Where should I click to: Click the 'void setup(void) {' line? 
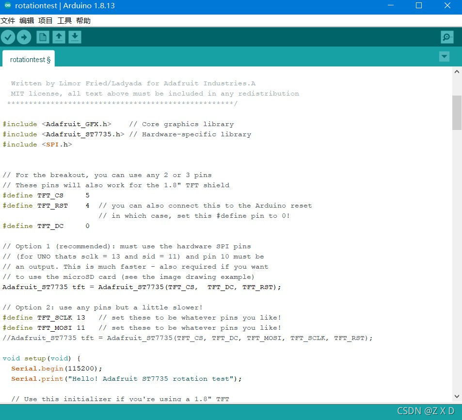pyautogui.click(x=42, y=358)
